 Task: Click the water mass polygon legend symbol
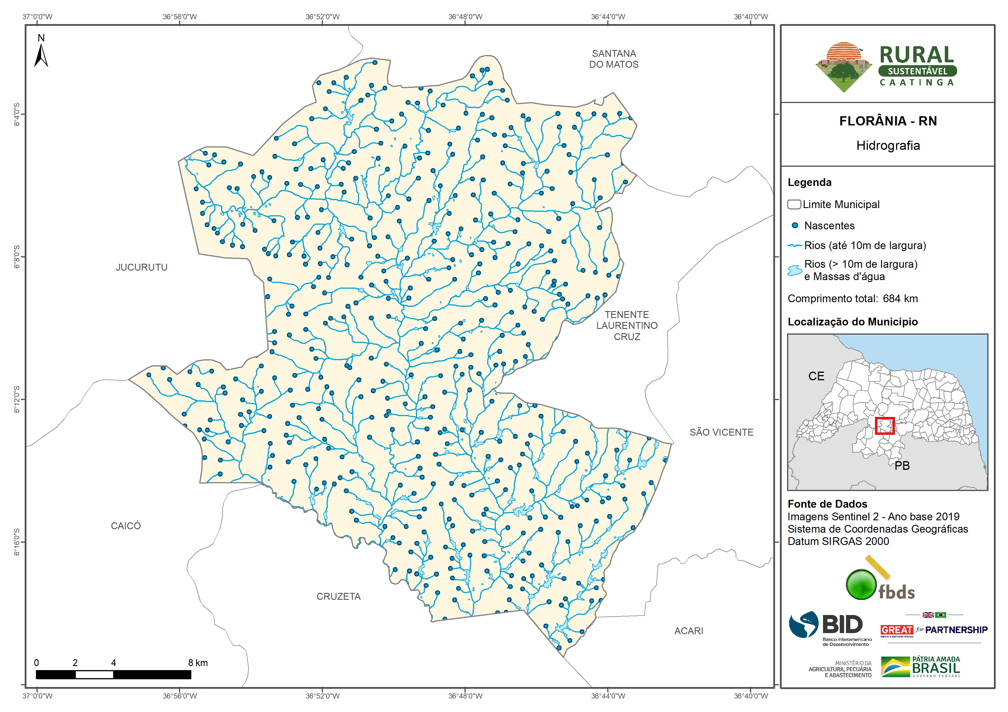coord(795,270)
